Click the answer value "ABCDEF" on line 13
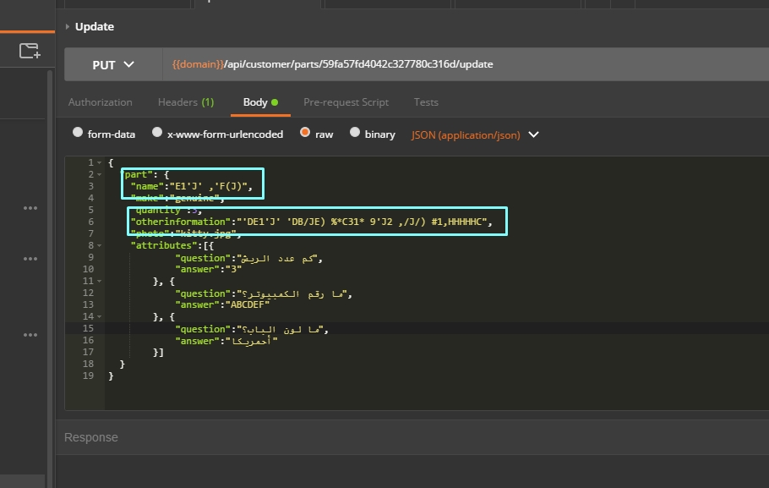 (249, 304)
